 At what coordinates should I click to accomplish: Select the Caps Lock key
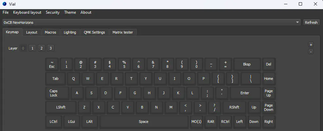point(54,93)
